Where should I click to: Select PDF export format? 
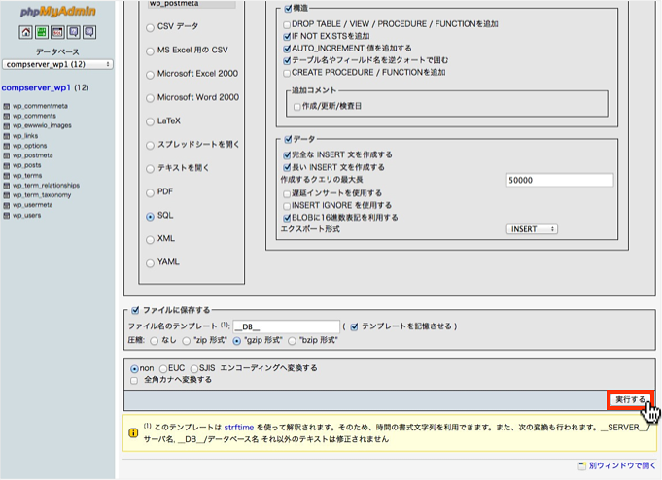150,193
